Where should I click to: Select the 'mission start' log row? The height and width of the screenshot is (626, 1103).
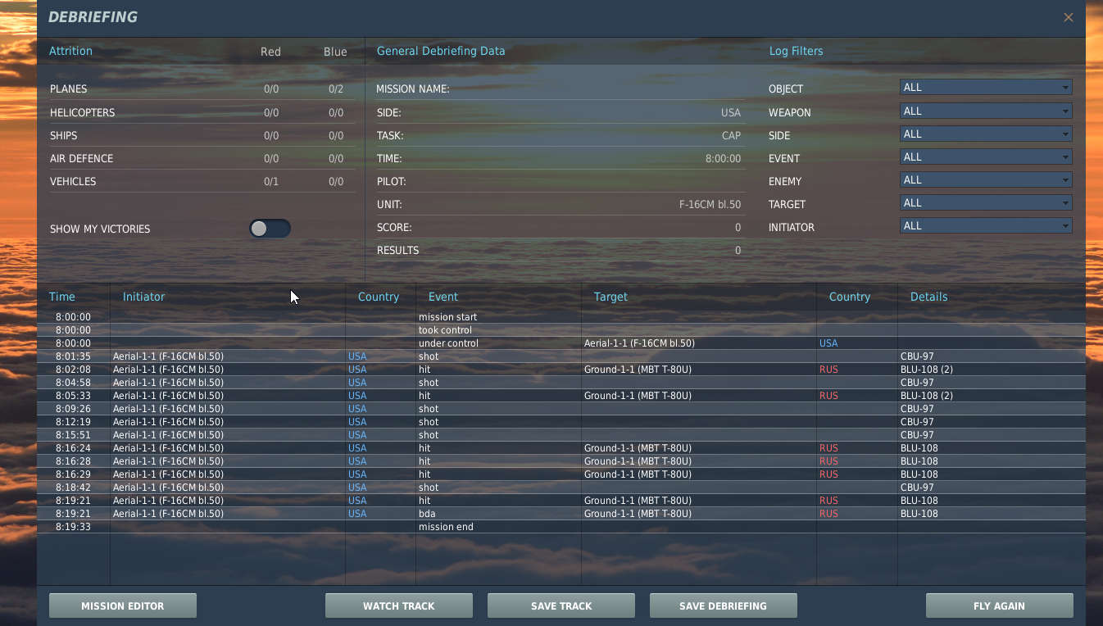561,317
